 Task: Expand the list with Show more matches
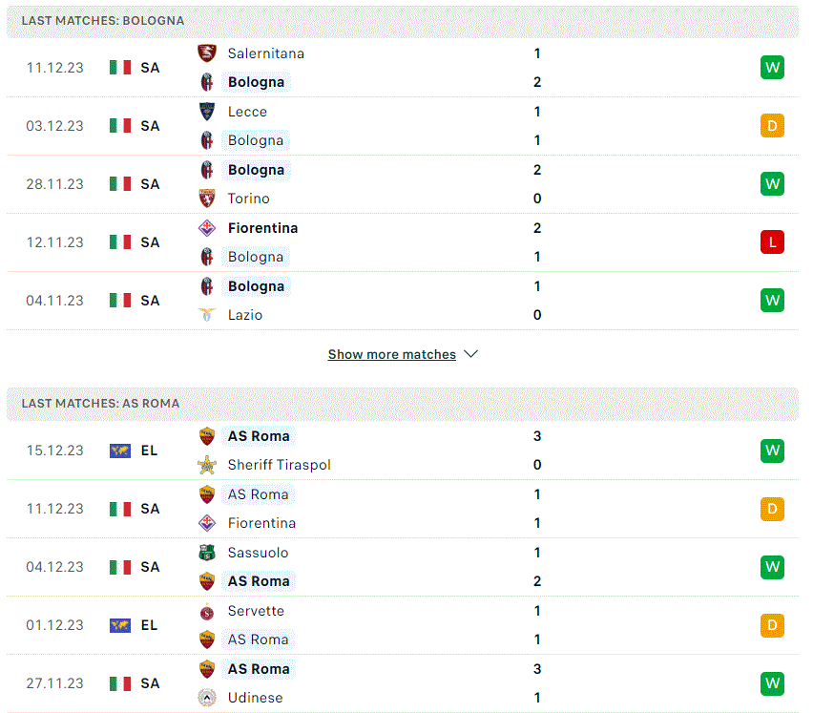[x=391, y=354]
